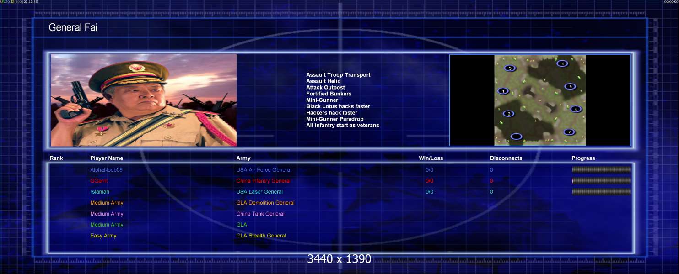
Task: Click start position marker 6 on the map
Action: tap(576, 109)
